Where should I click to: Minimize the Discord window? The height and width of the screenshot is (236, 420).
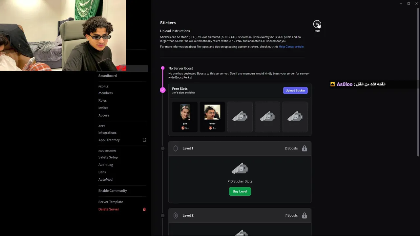point(401,4)
